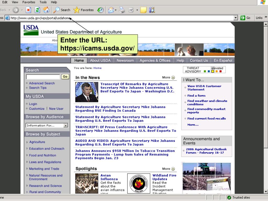Viewport: 268px width, 201px height.
Task: Click the New User link
Action: [56, 109]
